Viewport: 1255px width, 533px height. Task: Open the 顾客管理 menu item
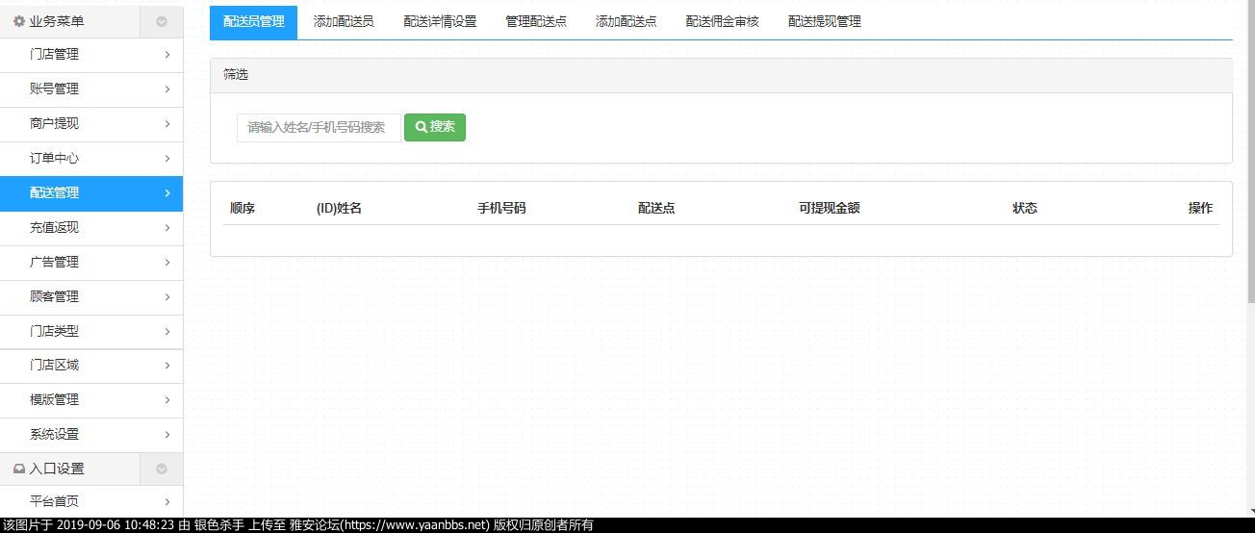coord(91,297)
